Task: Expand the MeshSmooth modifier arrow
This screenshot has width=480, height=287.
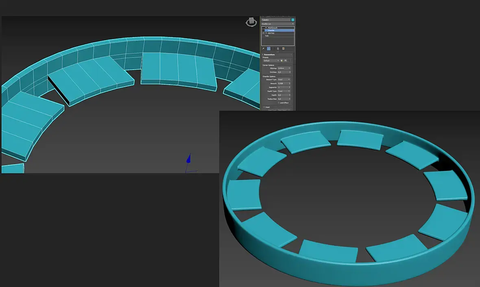Action: tap(266, 28)
